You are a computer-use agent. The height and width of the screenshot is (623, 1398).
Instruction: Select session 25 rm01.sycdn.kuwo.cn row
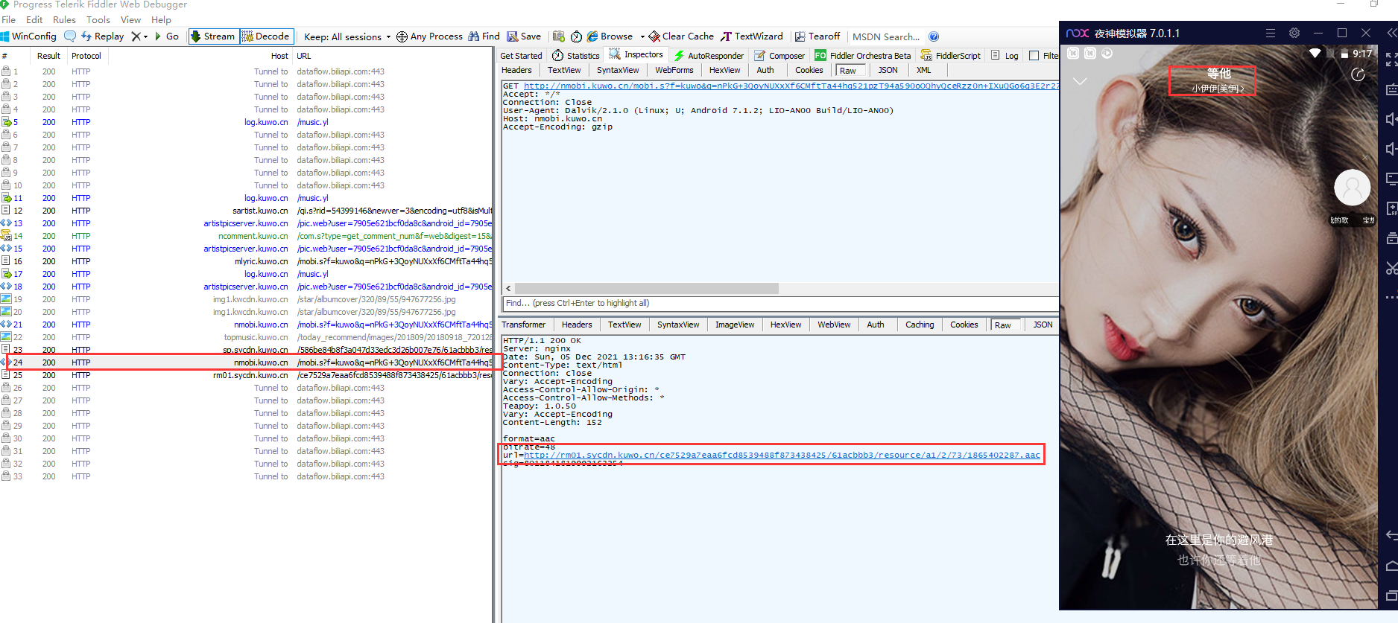tap(246, 375)
